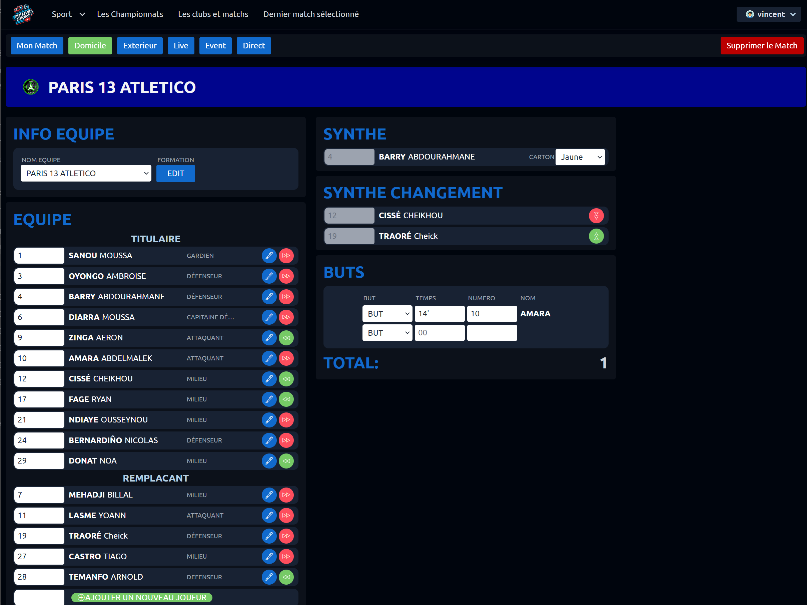Click the green substitution icon for ZINGA AERON
The height and width of the screenshot is (605, 807).
pos(286,338)
